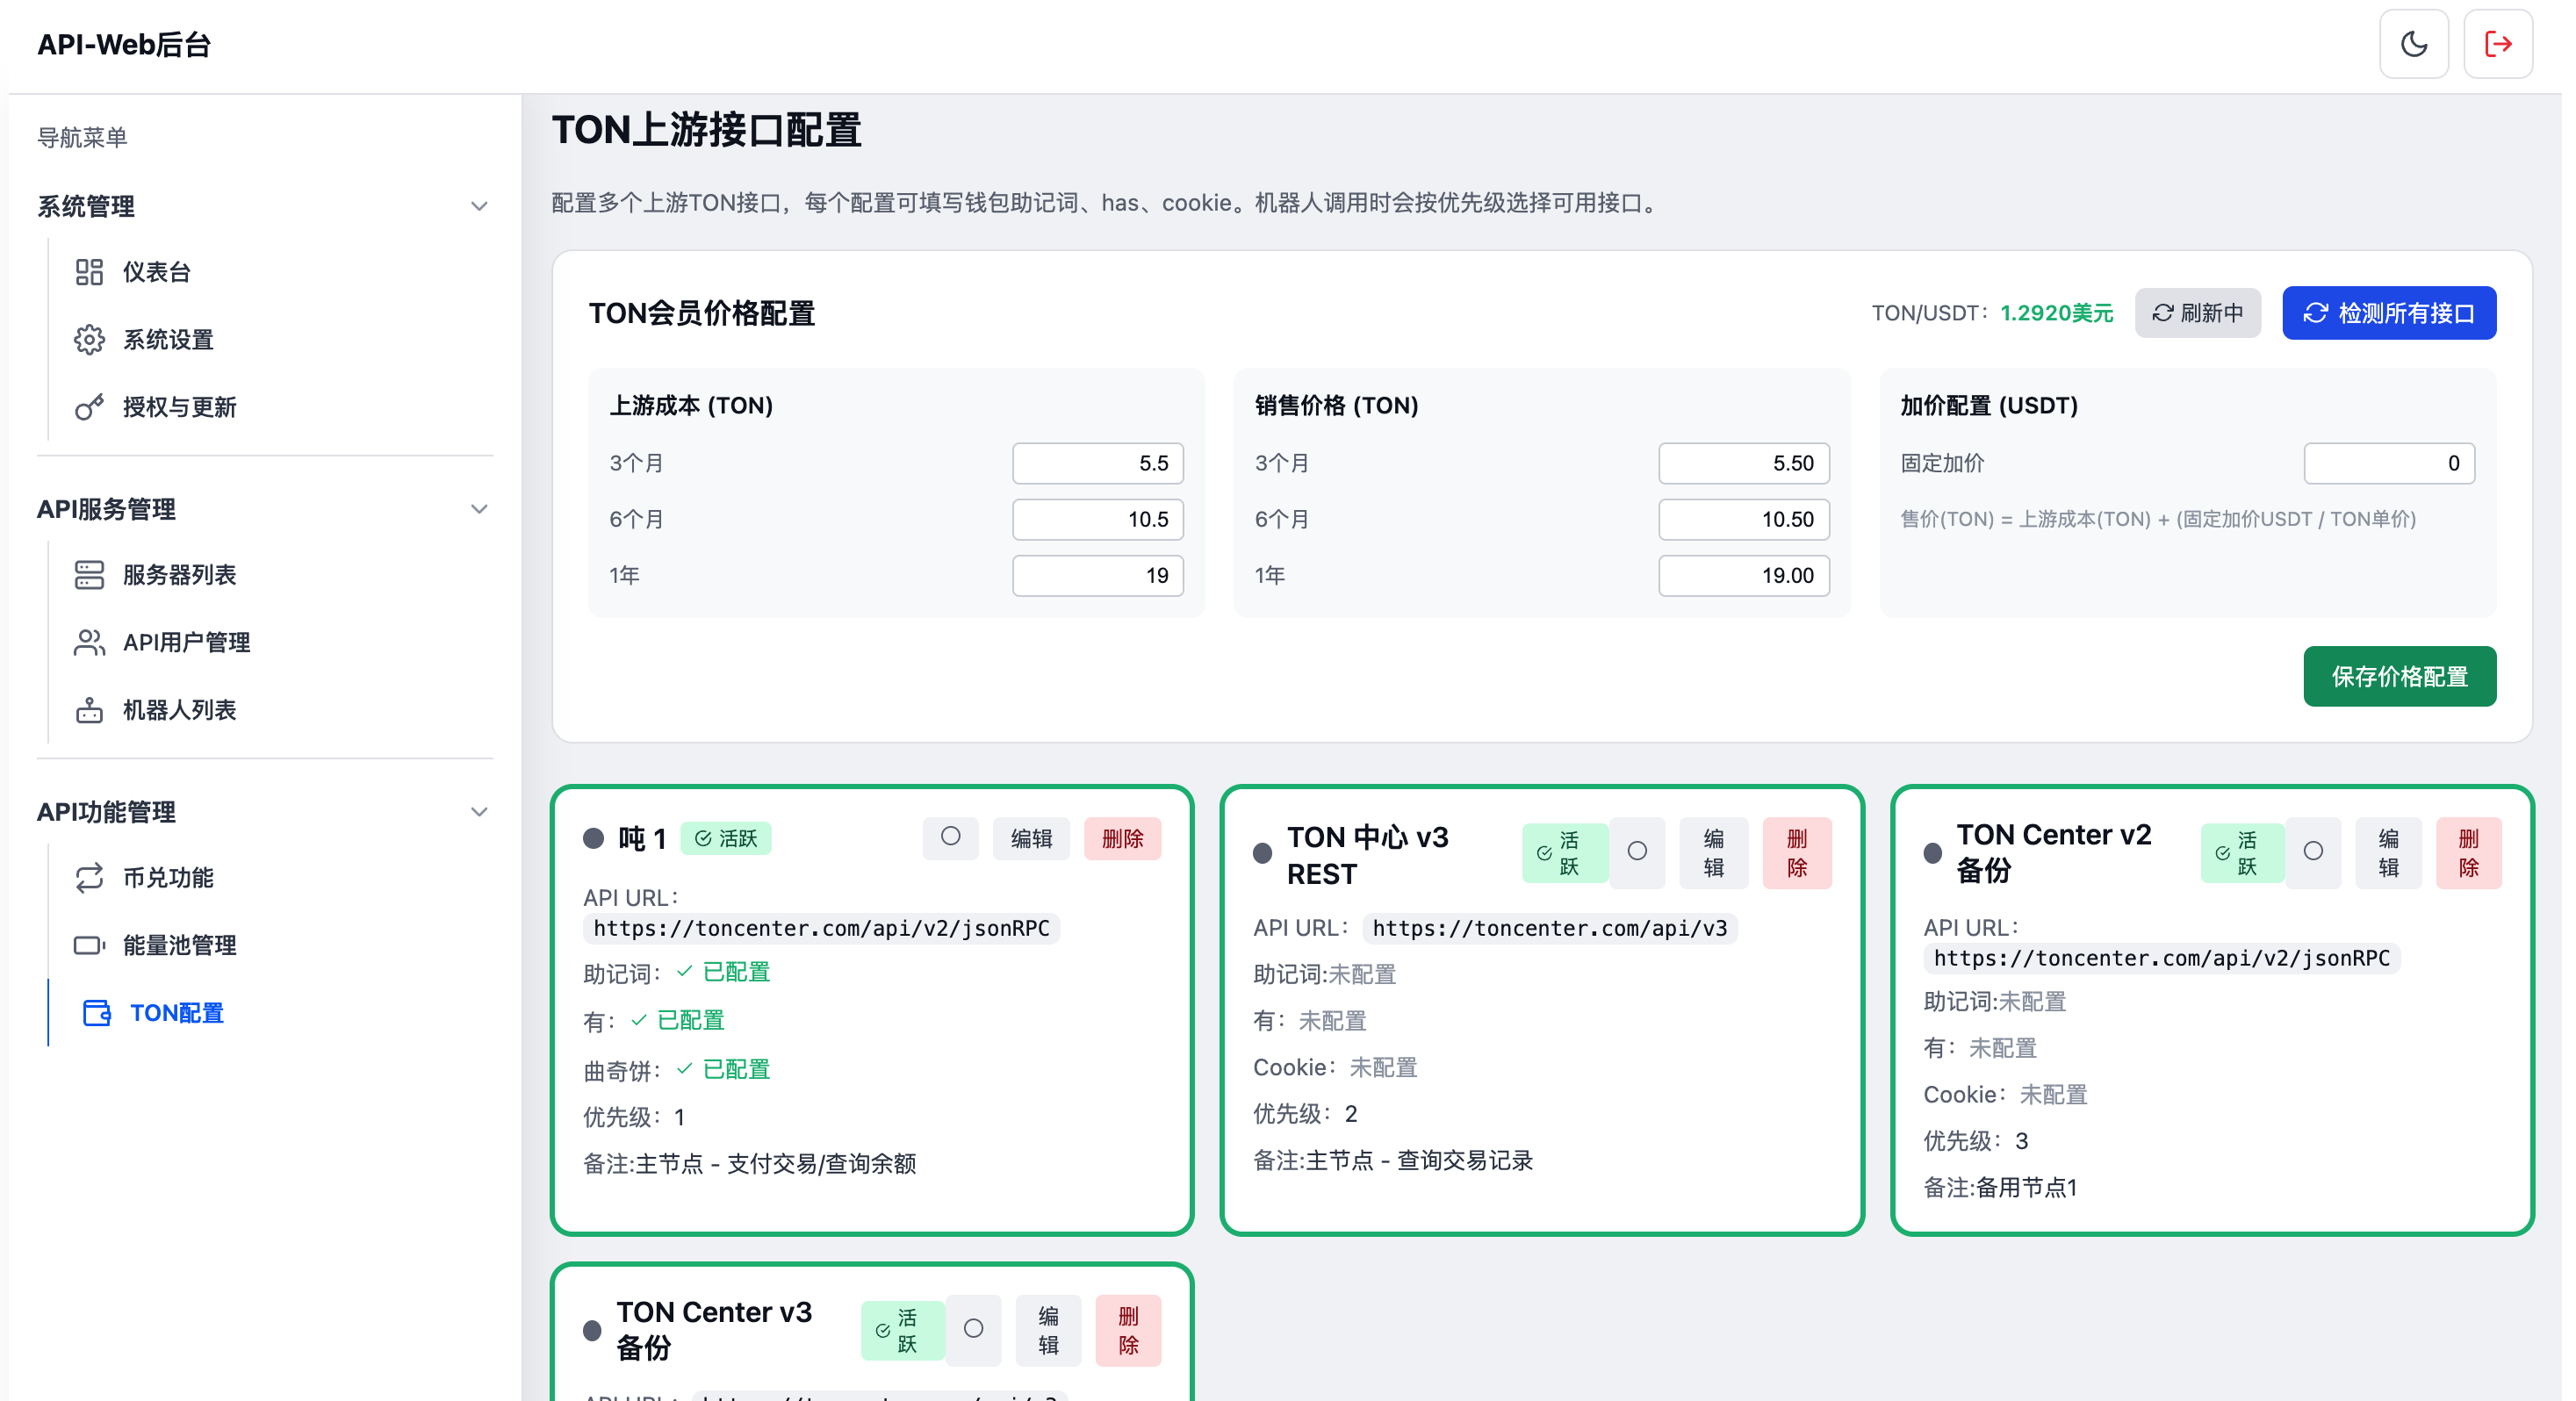Delete the TON Center v3 备份 card
Screen dimensions: 2576x1401
tap(1128, 1330)
